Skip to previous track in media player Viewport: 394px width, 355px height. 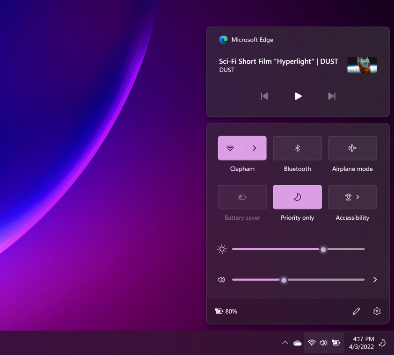264,96
